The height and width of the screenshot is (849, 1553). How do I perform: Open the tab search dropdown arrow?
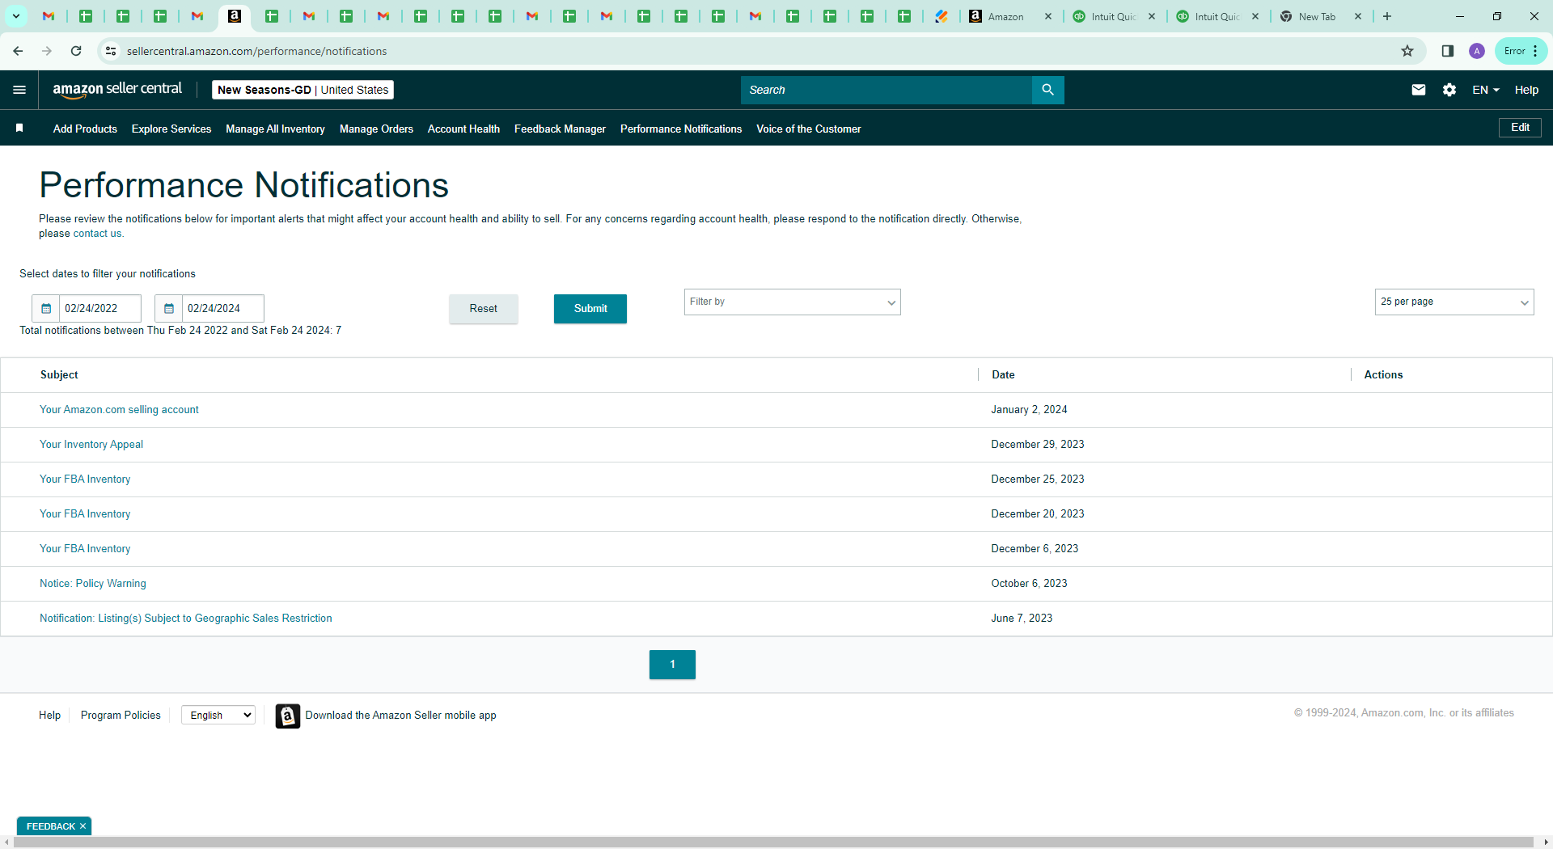[x=15, y=16]
